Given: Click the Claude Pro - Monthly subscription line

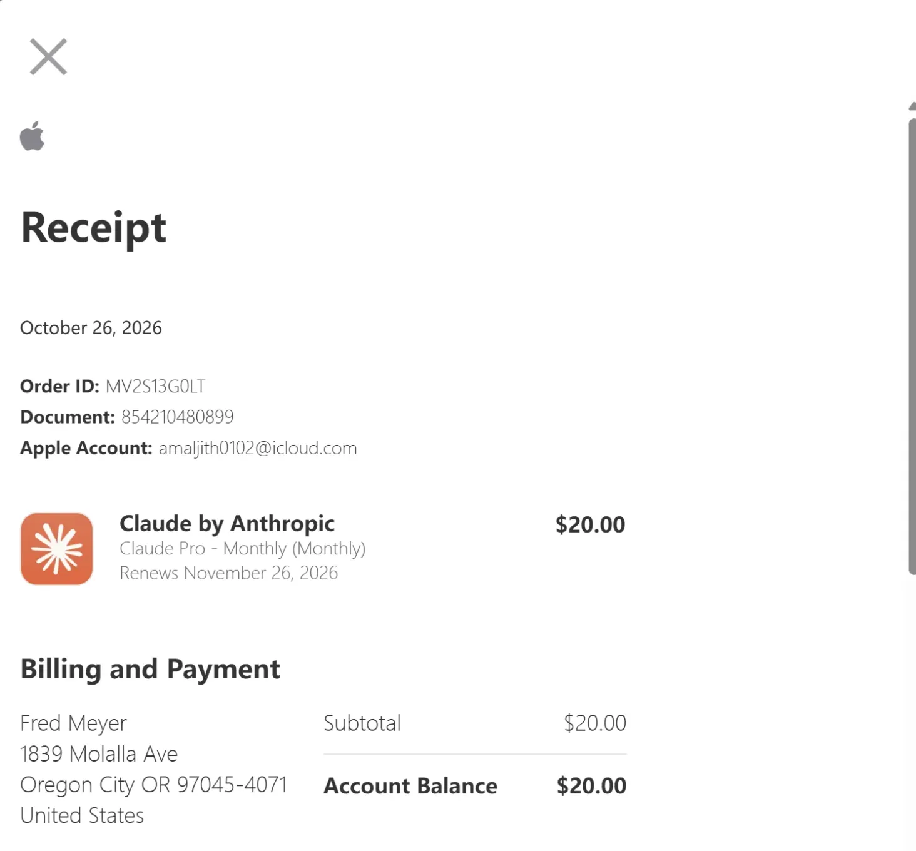Looking at the screenshot, I should tap(243, 548).
